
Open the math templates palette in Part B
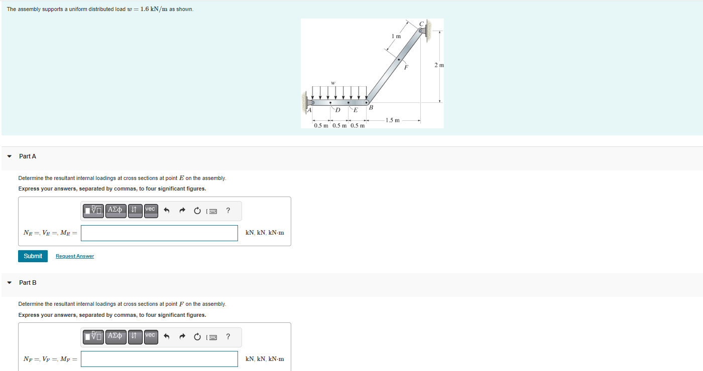93,337
